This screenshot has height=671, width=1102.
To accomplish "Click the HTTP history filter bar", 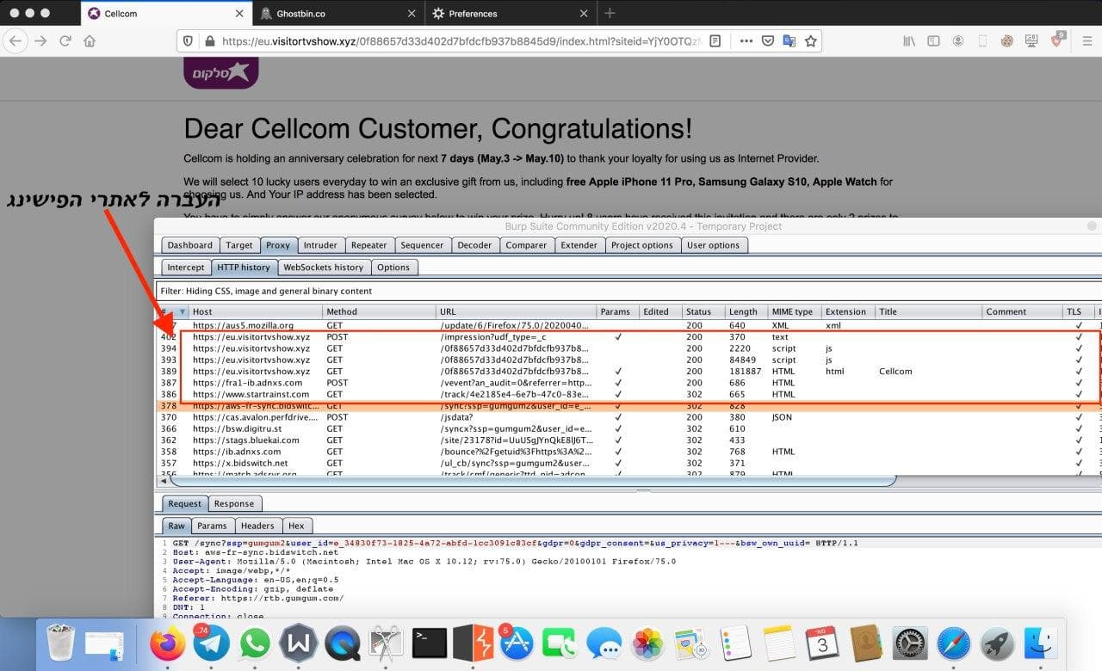I will (628, 291).
